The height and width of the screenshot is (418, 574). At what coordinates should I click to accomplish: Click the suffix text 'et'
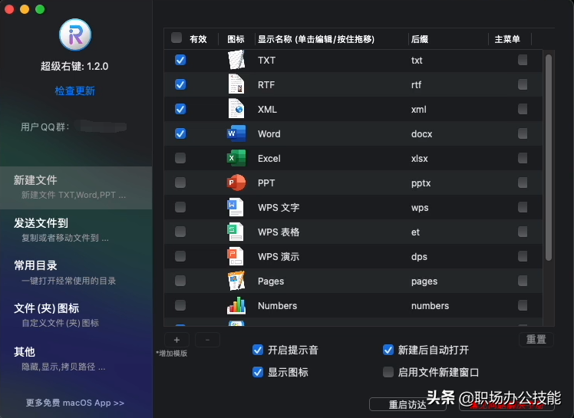coord(415,232)
